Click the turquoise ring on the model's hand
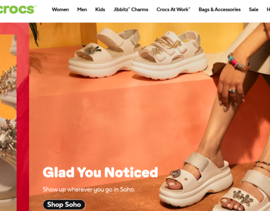The image size is (270, 211). [232, 90]
